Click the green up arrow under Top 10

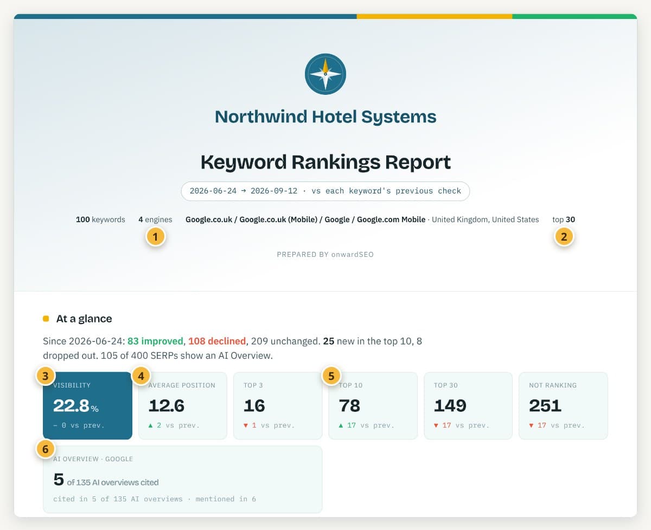tap(341, 425)
